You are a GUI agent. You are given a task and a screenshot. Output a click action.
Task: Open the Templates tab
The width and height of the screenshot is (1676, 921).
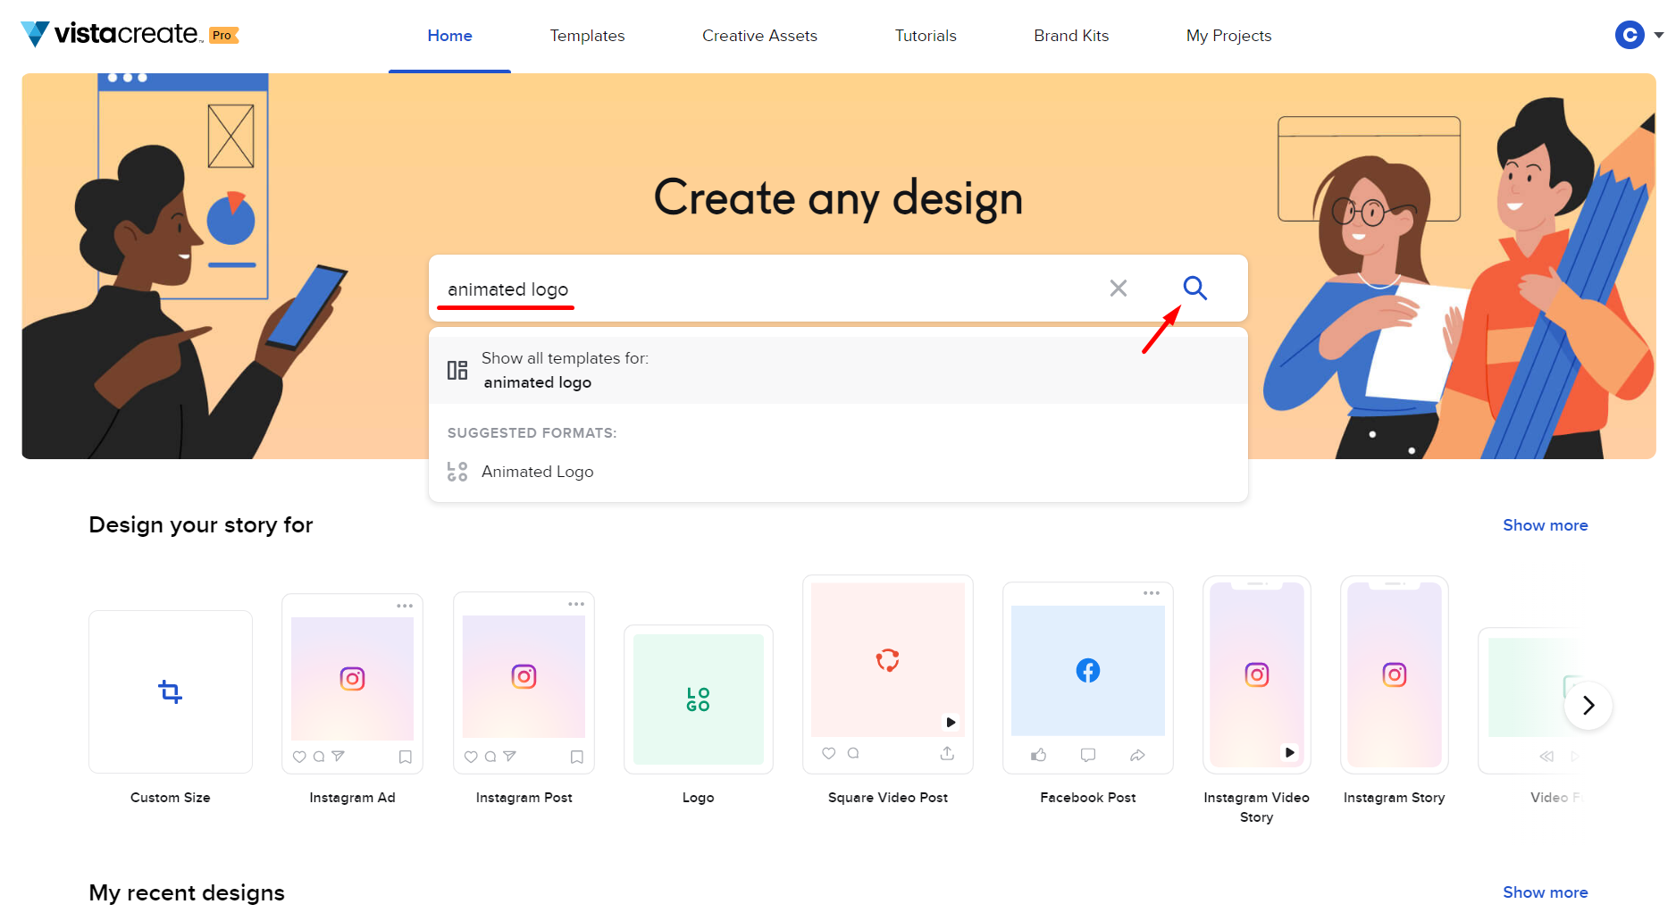click(x=587, y=36)
